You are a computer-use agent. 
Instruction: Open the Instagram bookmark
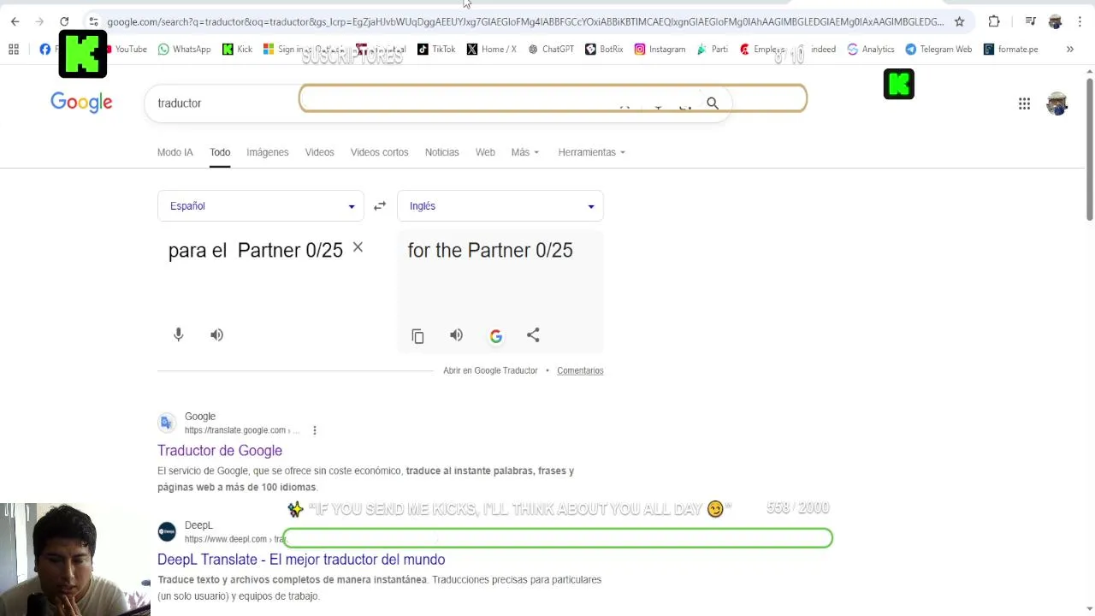(660, 50)
